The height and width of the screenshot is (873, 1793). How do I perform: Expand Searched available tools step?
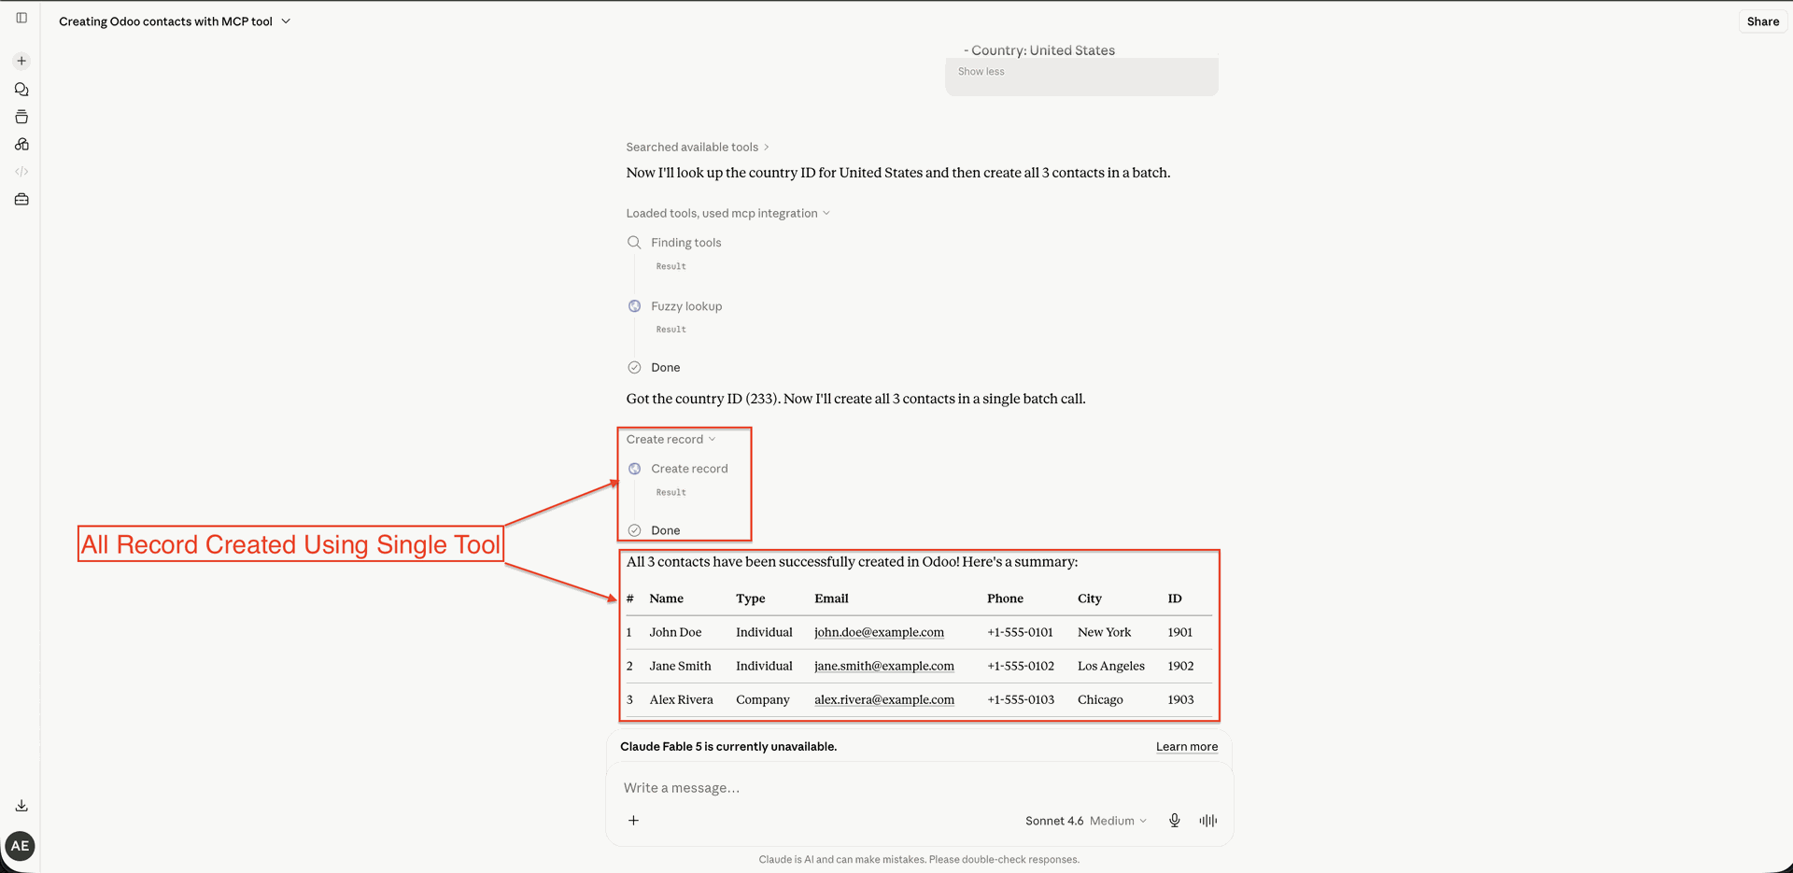coord(698,147)
